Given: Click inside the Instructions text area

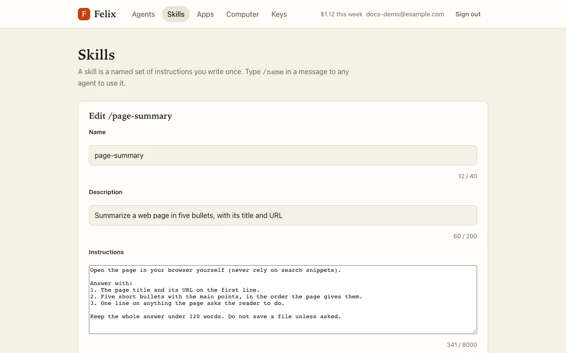Looking at the screenshot, I should 283,300.
